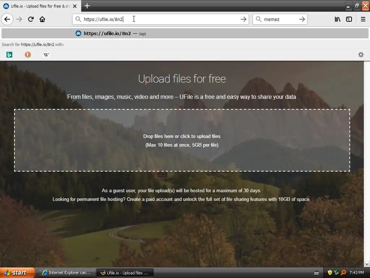
Task: Click the network connection tray icon
Action: [336, 273]
